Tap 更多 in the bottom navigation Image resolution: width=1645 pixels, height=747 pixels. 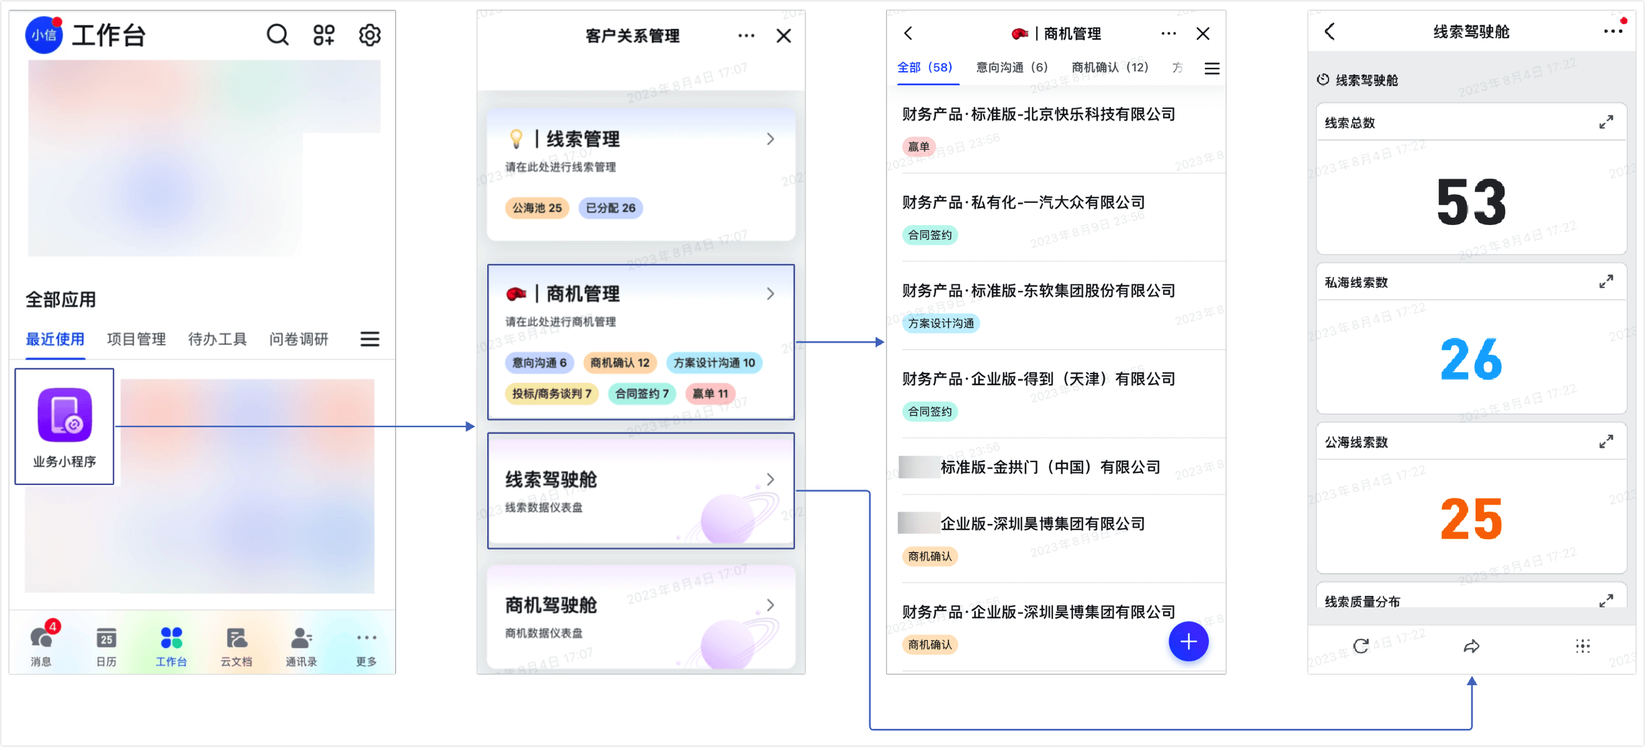(366, 645)
